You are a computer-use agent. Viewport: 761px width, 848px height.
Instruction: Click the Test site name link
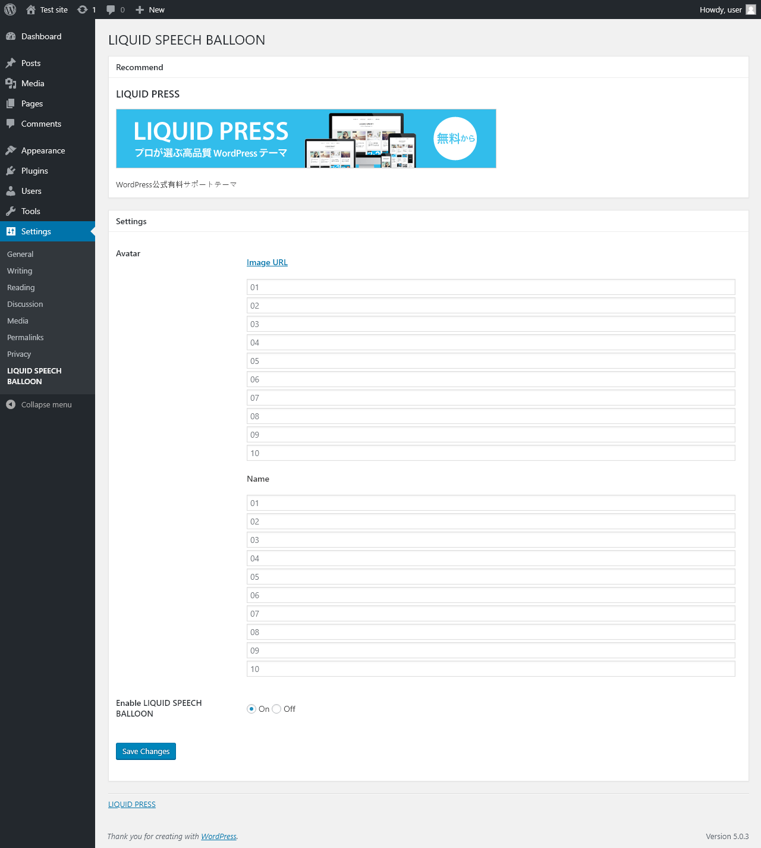click(x=54, y=10)
